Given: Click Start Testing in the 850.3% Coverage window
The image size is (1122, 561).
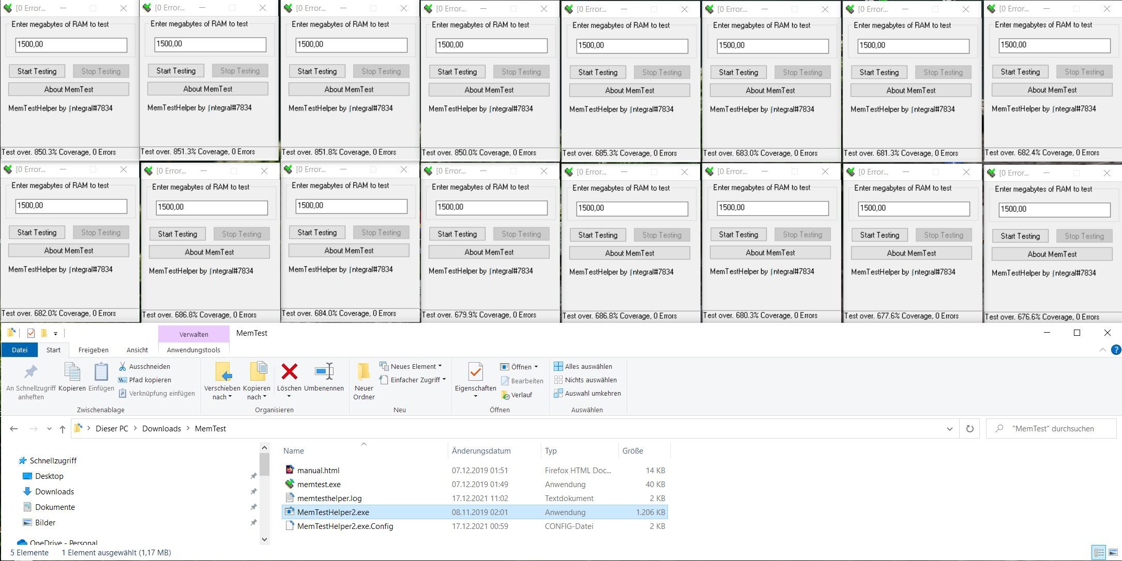Looking at the screenshot, I should click(x=37, y=71).
